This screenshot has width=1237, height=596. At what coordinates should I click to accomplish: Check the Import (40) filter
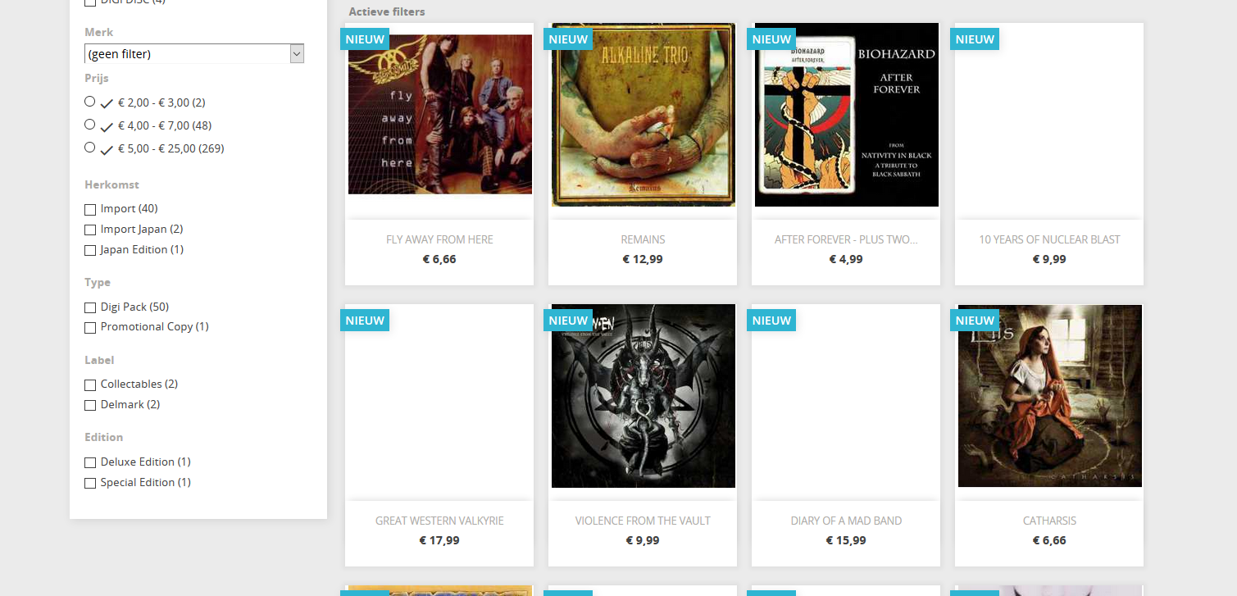click(90, 210)
